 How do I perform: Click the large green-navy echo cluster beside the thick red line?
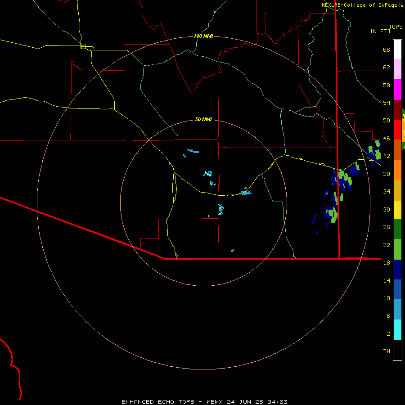coord(342,179)
